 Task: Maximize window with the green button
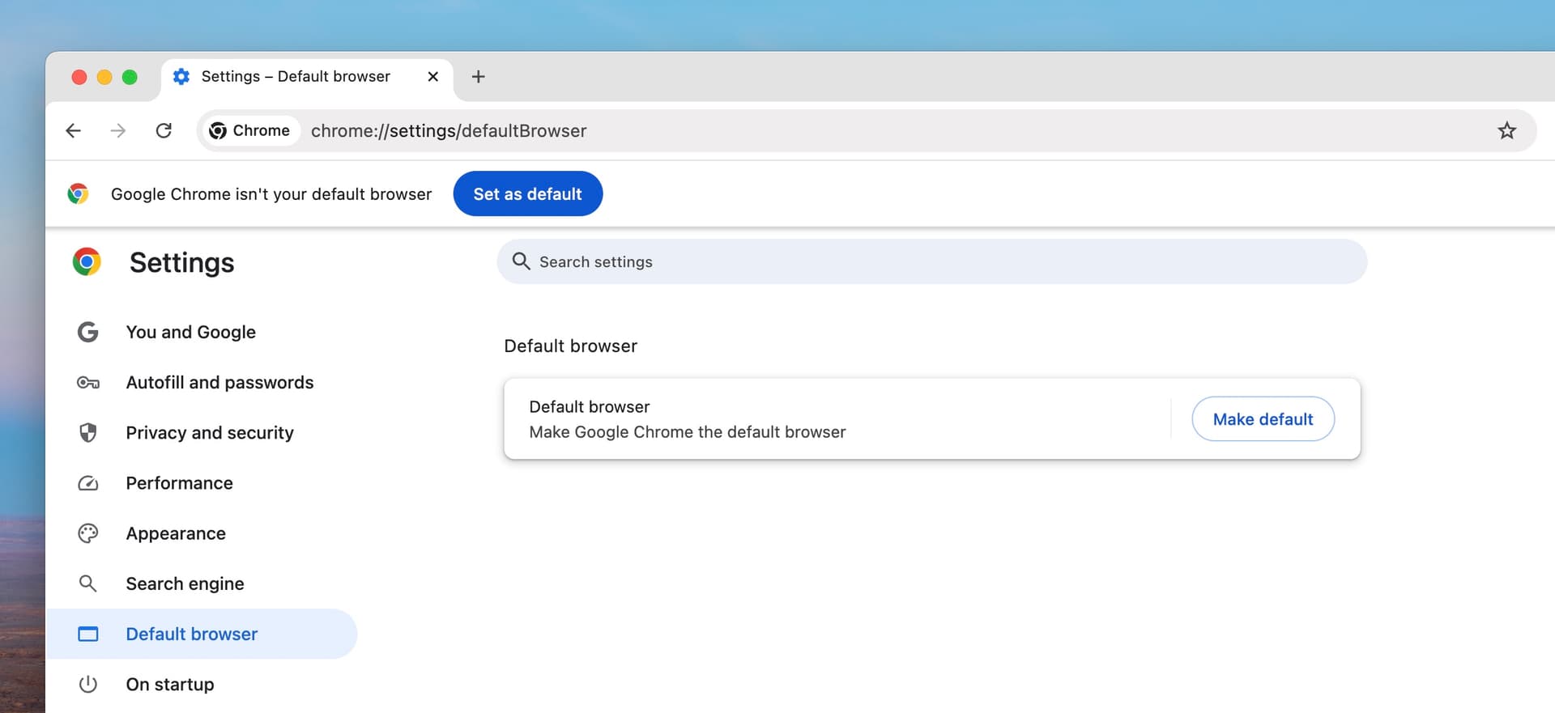[130, 77]
